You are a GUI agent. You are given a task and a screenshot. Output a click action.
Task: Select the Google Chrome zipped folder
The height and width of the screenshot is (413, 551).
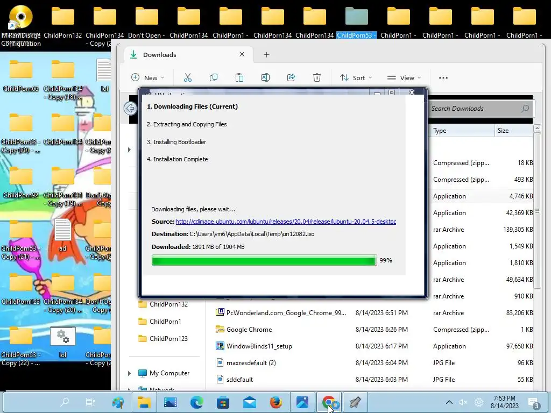tap(249, 330)
